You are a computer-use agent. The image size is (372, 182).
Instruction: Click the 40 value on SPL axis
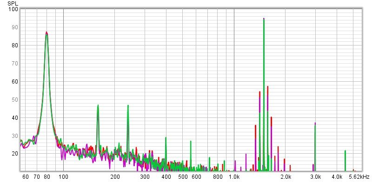pyautogui.click(x=15, y=118)
